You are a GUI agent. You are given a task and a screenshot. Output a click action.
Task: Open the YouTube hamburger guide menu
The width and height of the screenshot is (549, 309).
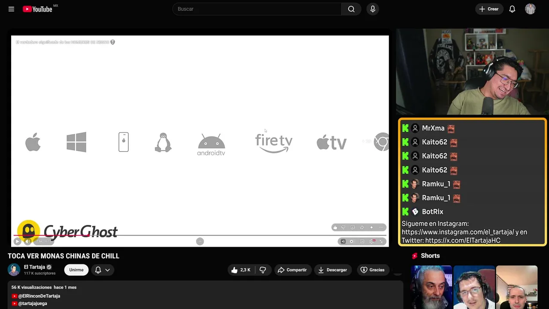[11, 9]
